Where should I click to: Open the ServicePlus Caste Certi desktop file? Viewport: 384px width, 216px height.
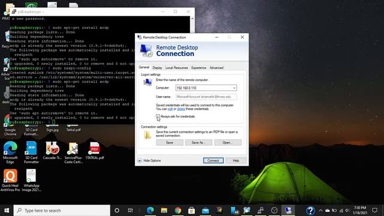pyautogui.click(x=73, y=152)
